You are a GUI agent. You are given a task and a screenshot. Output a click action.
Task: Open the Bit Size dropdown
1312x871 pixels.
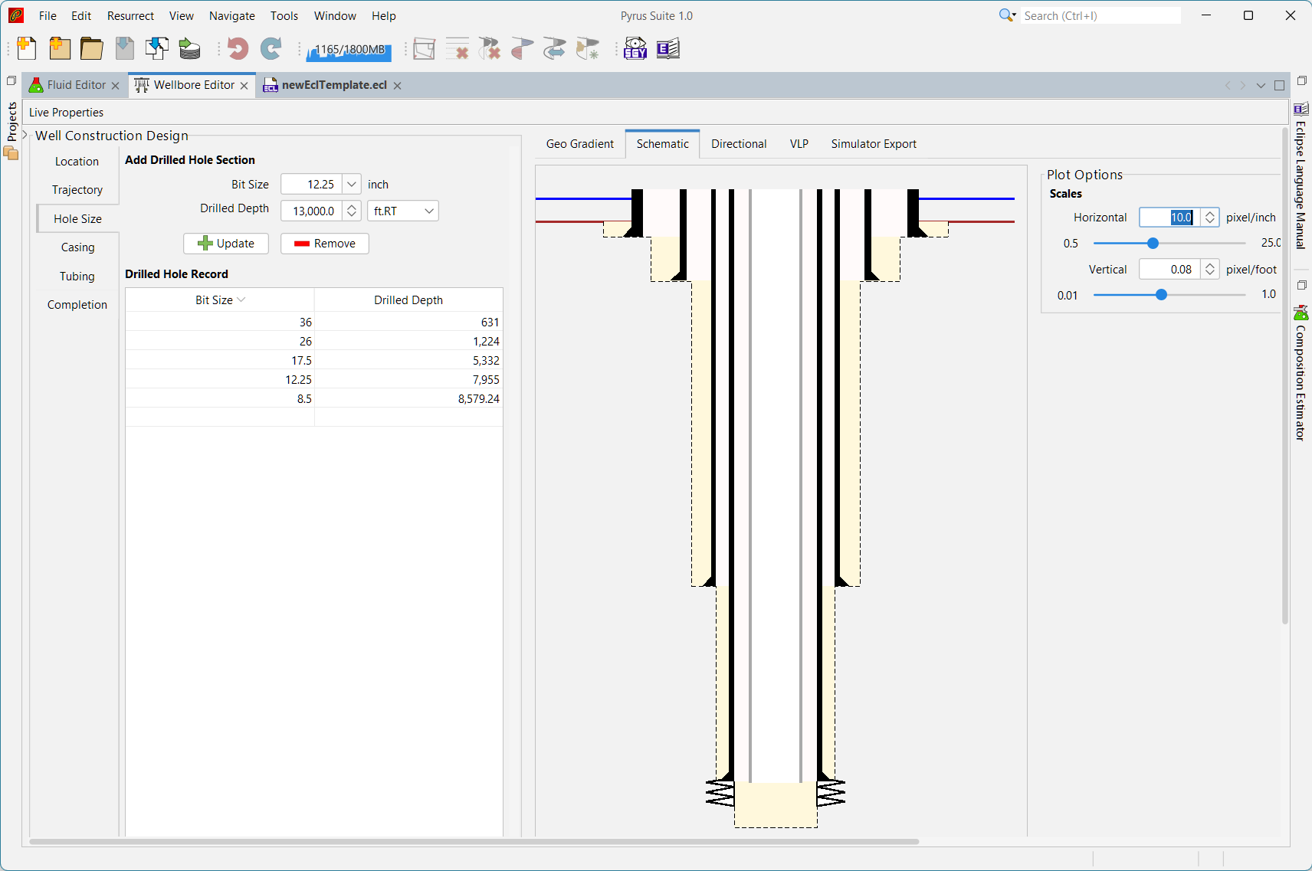point(352,185)
